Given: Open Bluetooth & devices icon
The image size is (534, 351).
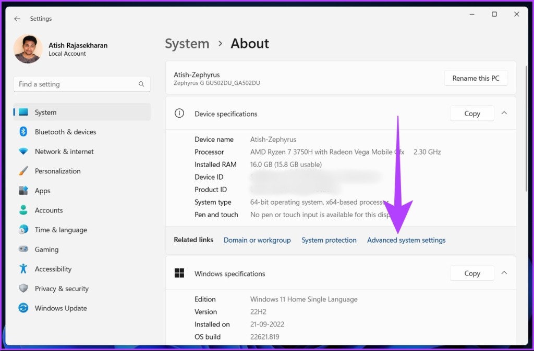Looking at the screenshot, I should 23,132.
